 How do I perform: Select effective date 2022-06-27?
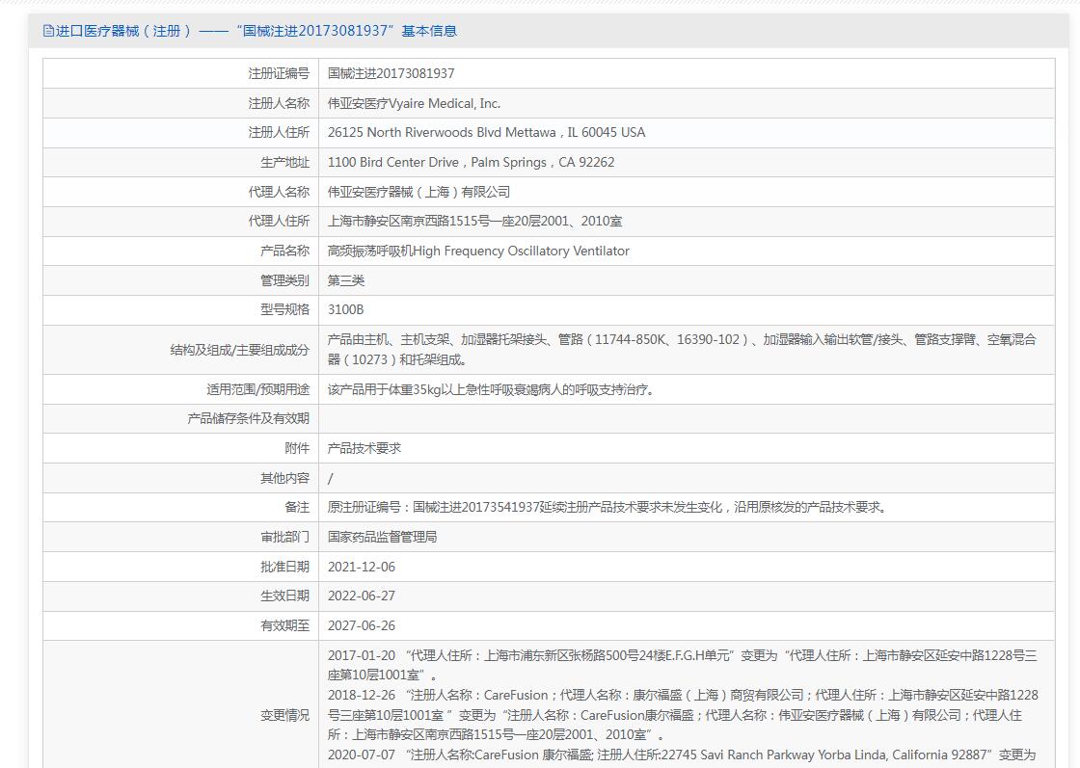click(362, 596)
